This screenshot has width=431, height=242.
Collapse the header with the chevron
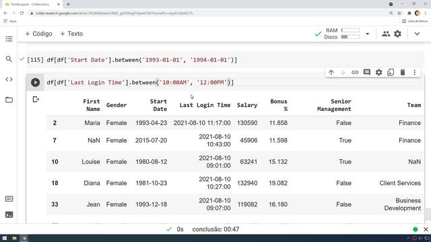coord(417,34)
